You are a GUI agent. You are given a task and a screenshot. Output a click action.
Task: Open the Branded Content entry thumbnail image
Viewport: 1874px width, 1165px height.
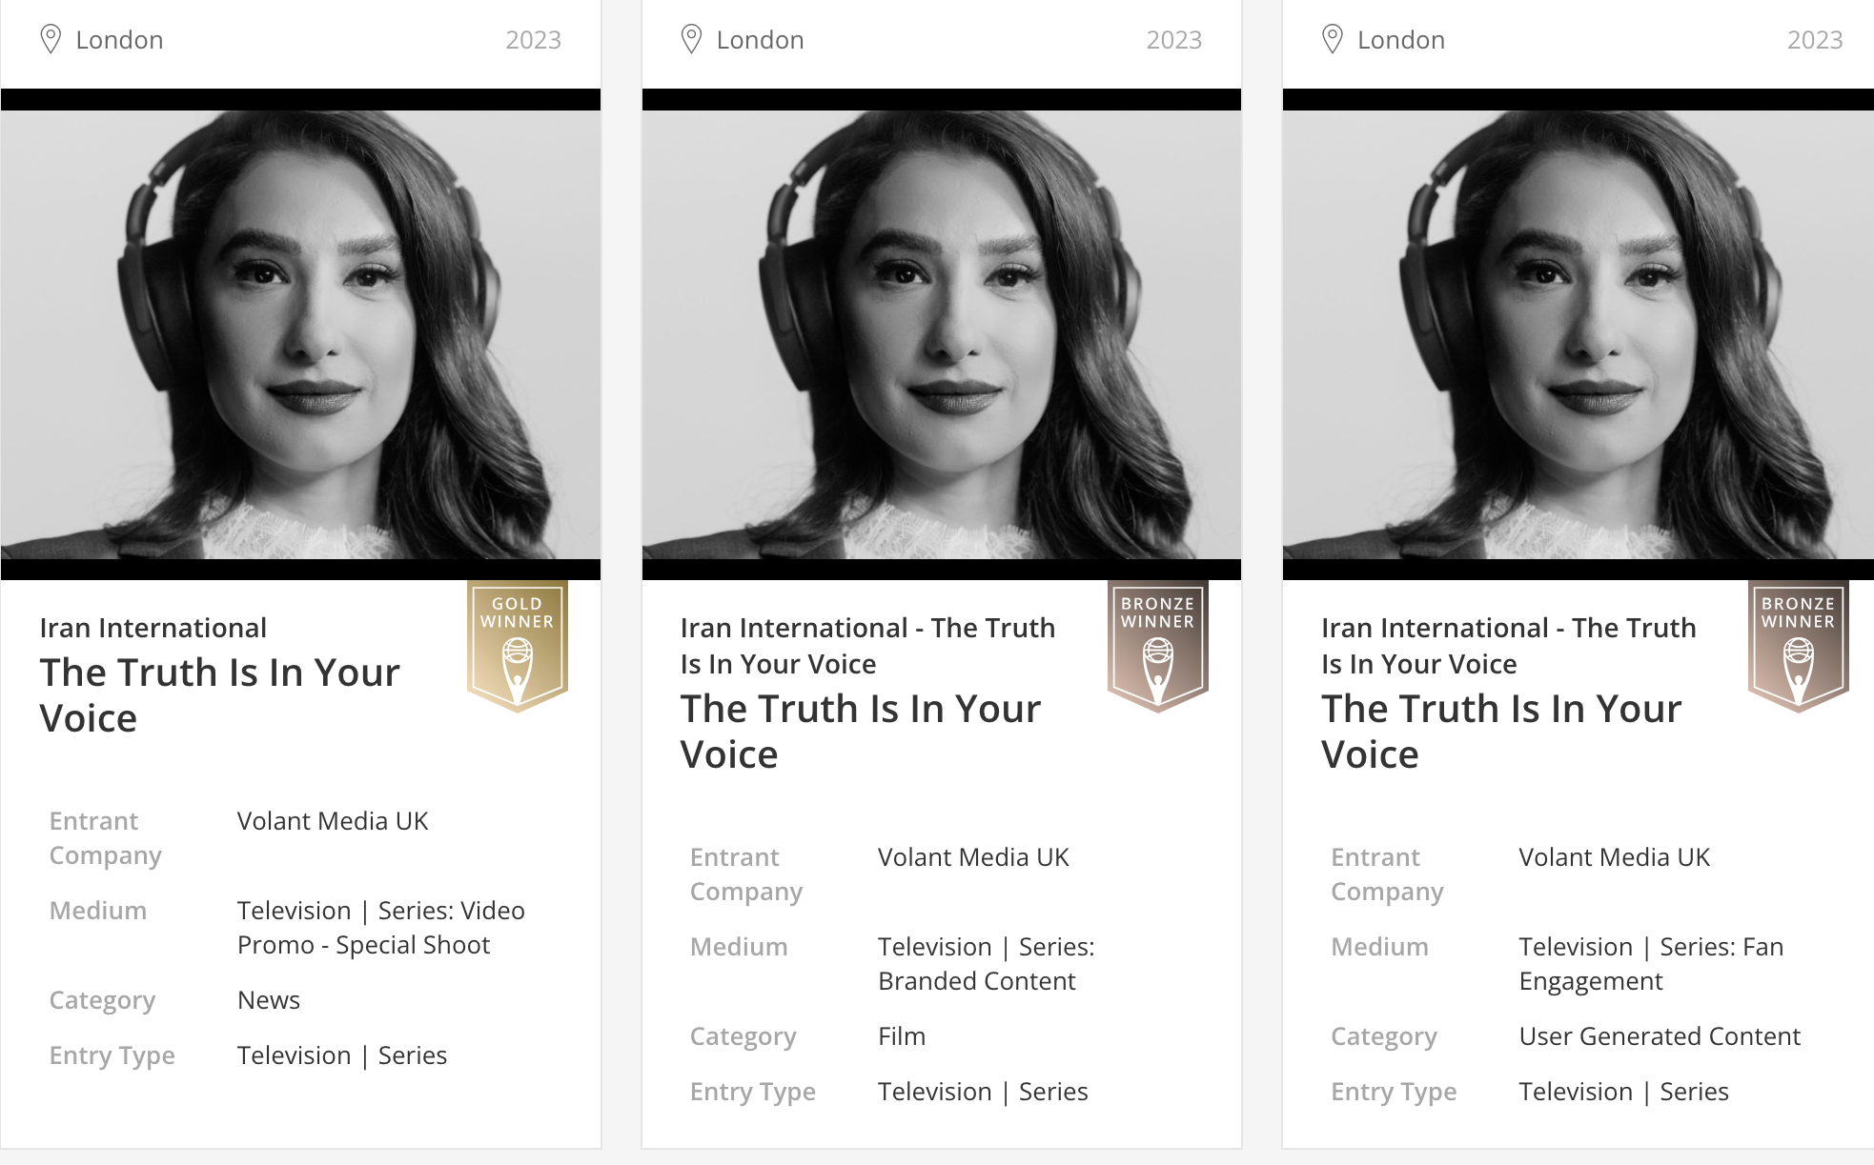click(x=941, y=334)
